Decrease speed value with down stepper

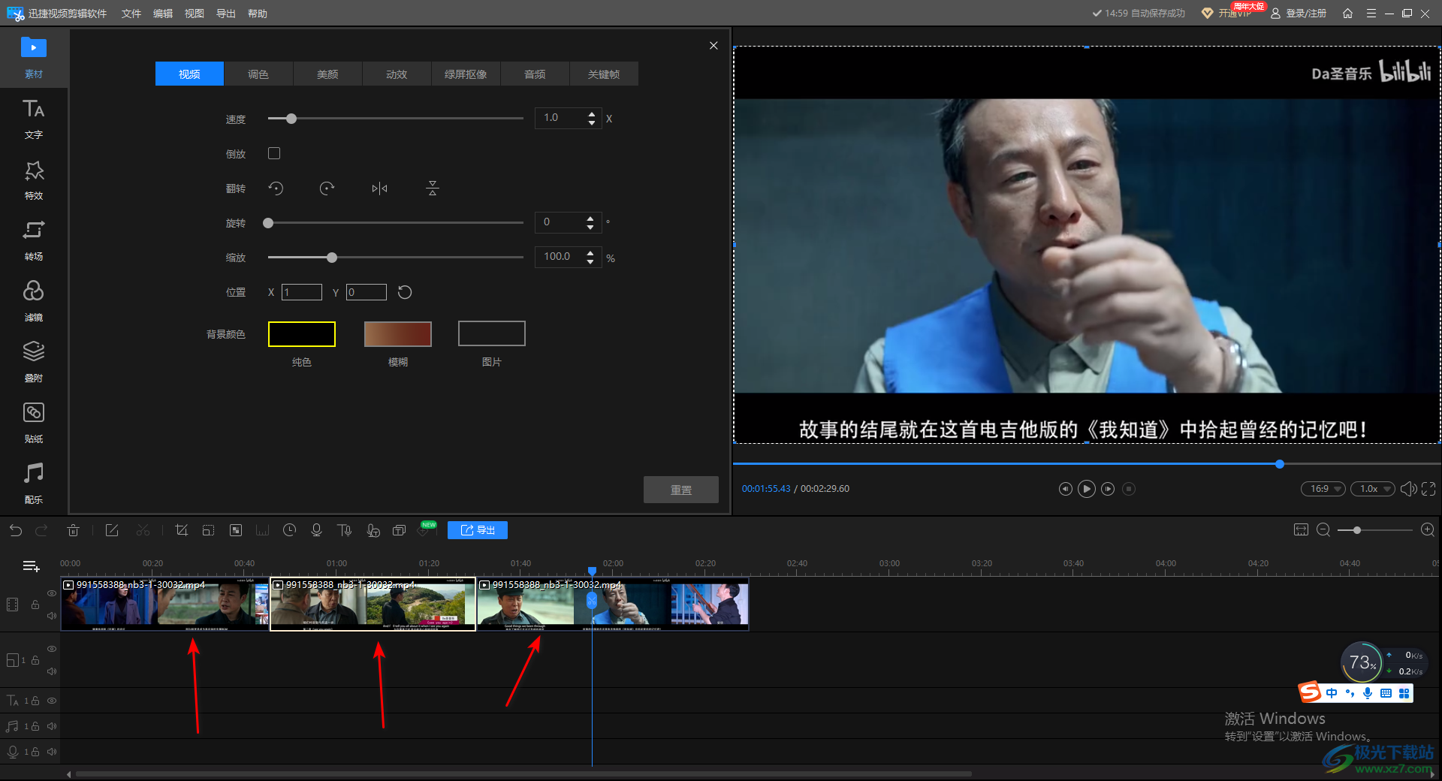[592, 122]
